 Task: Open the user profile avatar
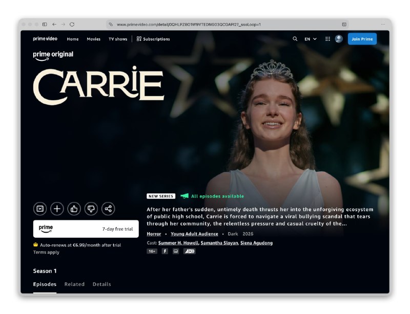339,39
